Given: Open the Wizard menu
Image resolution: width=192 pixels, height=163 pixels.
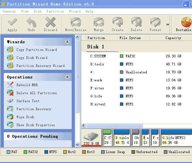Looking at the screenshot, I should [x=75, y=11].
